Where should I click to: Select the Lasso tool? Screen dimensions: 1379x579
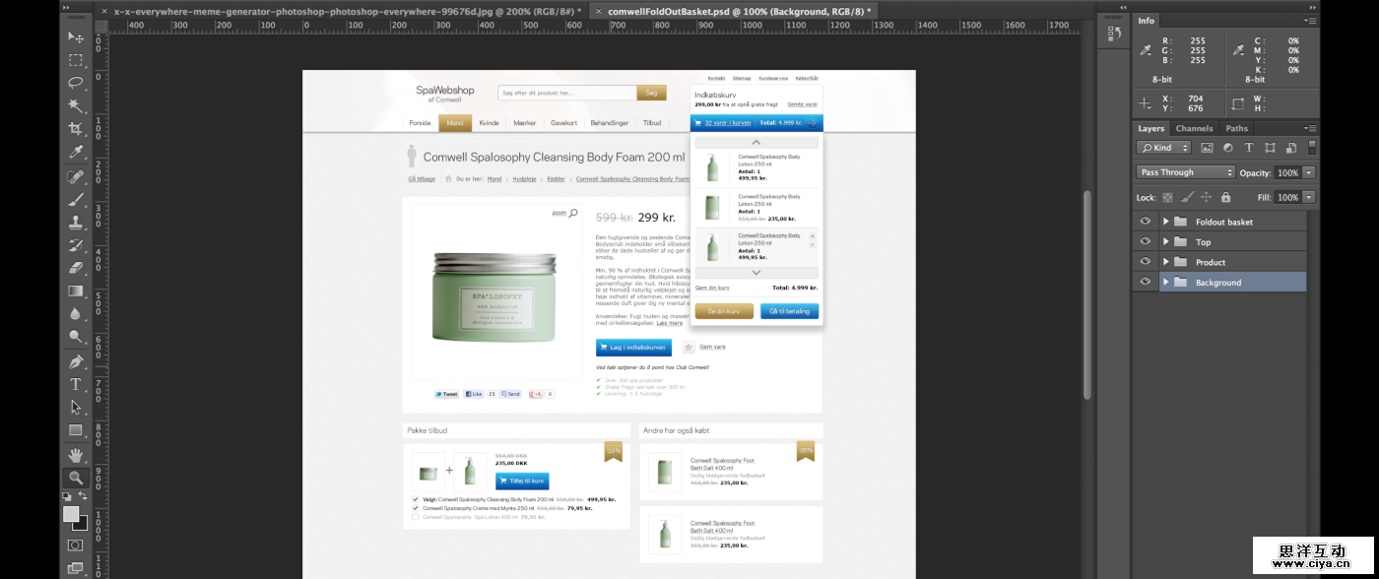(76, 83)
